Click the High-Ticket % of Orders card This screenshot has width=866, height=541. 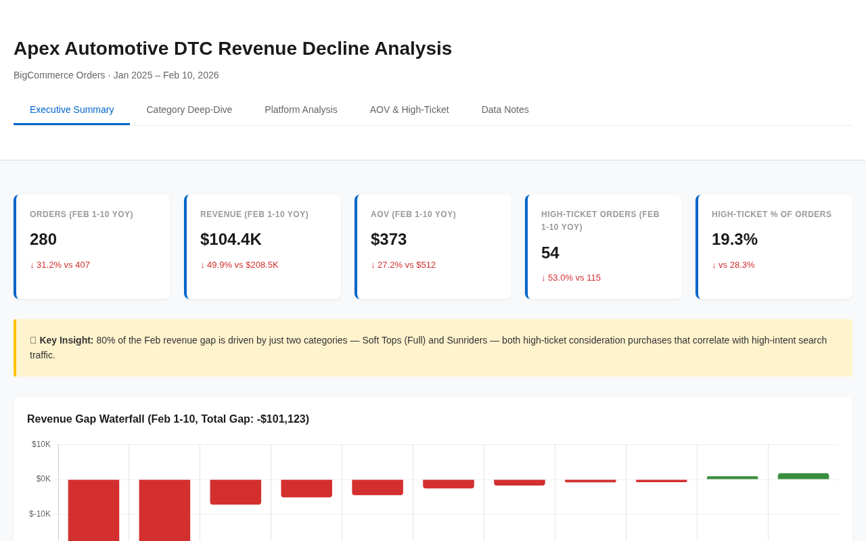coord(774,247)
